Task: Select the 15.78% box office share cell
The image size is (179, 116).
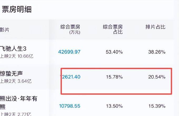Action: point(114,77)
